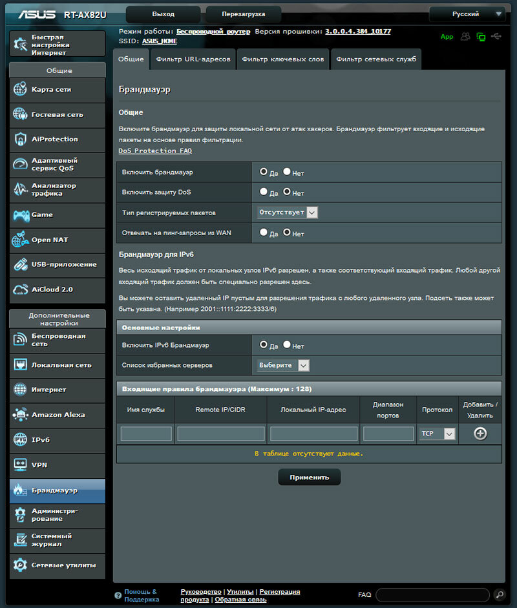Click the Анализатор трафика icon
Screen dimensions: 517x608
pyautogui.click(x=20, y=189)
